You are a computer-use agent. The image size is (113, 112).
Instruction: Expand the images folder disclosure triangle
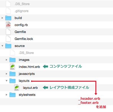click(x=6, y=60)
